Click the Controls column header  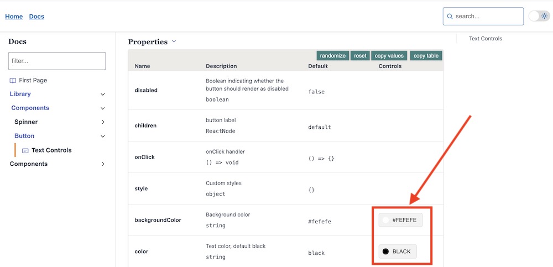pyautogui.click(x=390, y=66)
